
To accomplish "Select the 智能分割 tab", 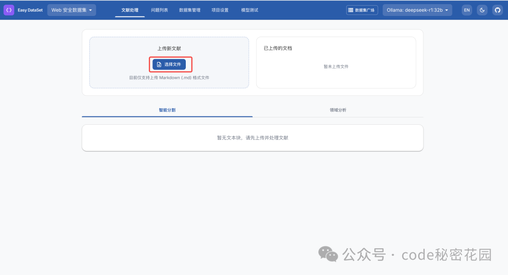I will [x=167, y=110].
